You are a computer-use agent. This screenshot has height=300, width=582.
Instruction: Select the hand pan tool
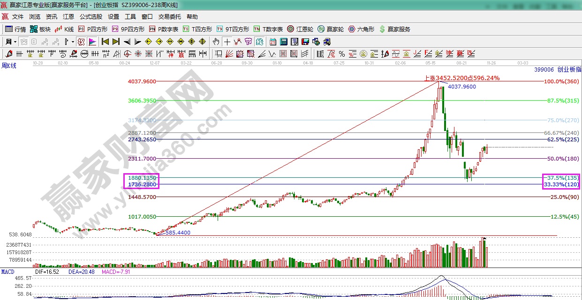click(216, 41)
